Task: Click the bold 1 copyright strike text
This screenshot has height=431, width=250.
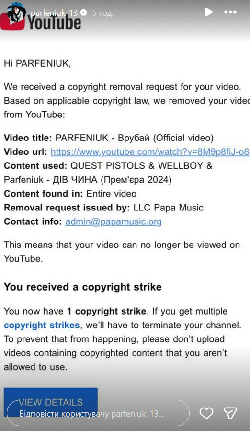Action: (107, 311)
